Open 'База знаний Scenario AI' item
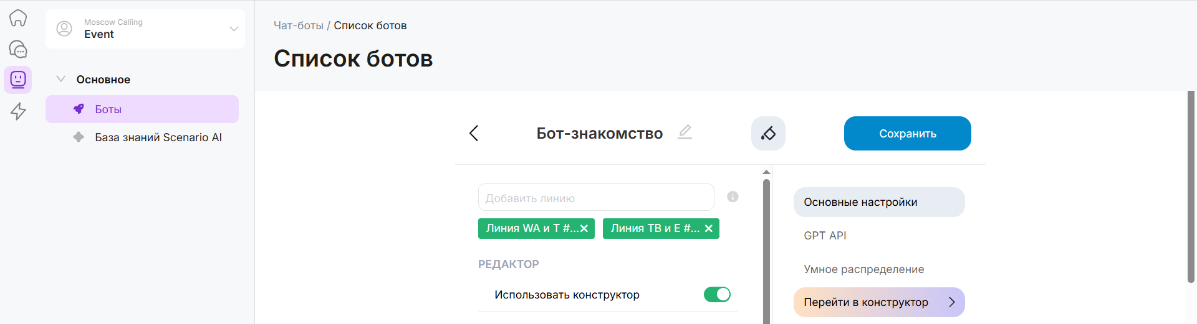The image size is (1197, 324). click(x=158, y=137)
